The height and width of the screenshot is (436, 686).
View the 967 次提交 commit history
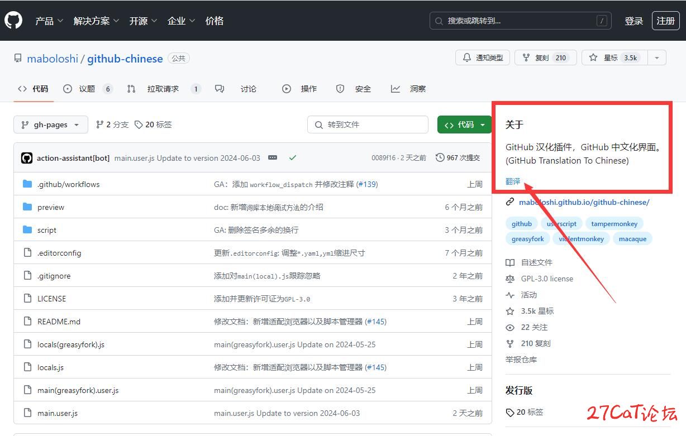458,158
